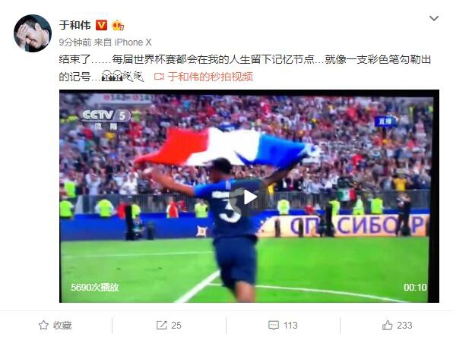Open the comments bubble icon
The width and height of the screenshot is (453, 340).
pos(274,326)
